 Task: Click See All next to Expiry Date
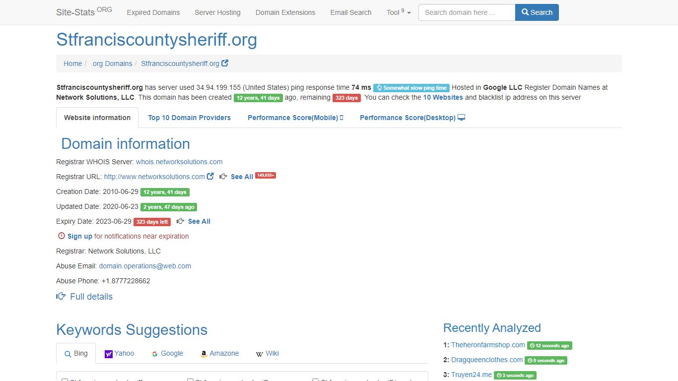click(x=199, y=221)
